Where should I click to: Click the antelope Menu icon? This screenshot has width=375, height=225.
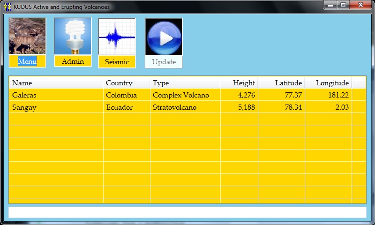27,36
